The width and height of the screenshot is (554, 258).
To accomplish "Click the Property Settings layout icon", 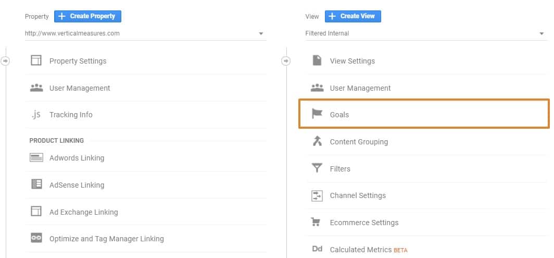I will [x=36, y=61].
